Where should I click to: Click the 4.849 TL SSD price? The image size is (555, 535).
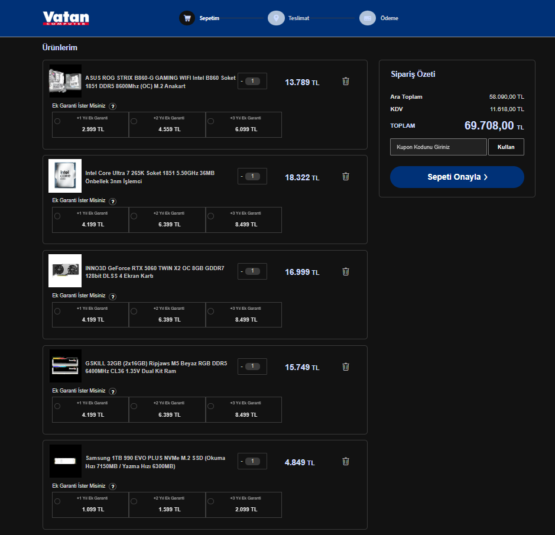300,462
